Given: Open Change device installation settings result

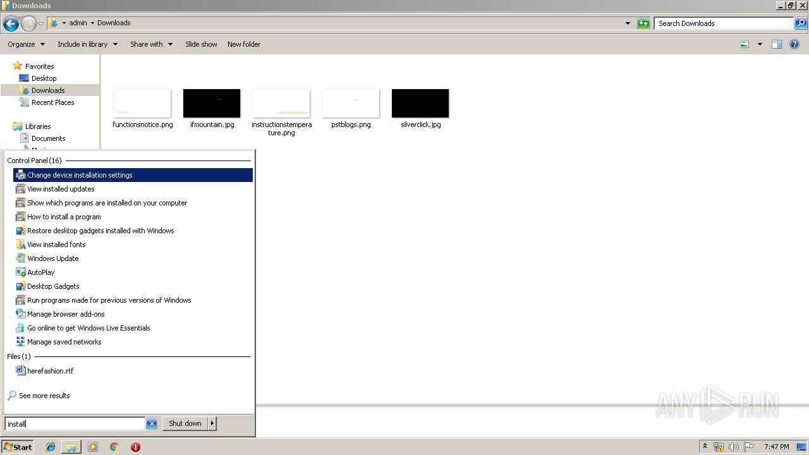Looking at the screenshot, I should point(133,175).
